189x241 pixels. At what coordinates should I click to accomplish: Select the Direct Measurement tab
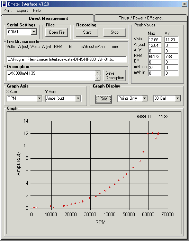[x=48, y=18]
